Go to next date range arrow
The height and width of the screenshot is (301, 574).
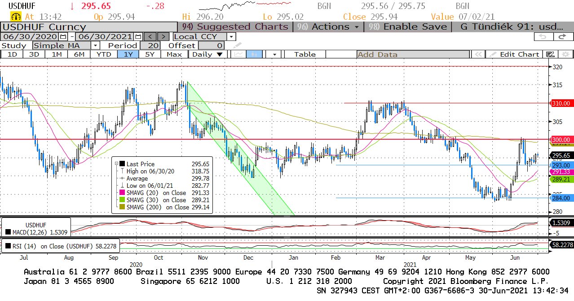(164, 37)
